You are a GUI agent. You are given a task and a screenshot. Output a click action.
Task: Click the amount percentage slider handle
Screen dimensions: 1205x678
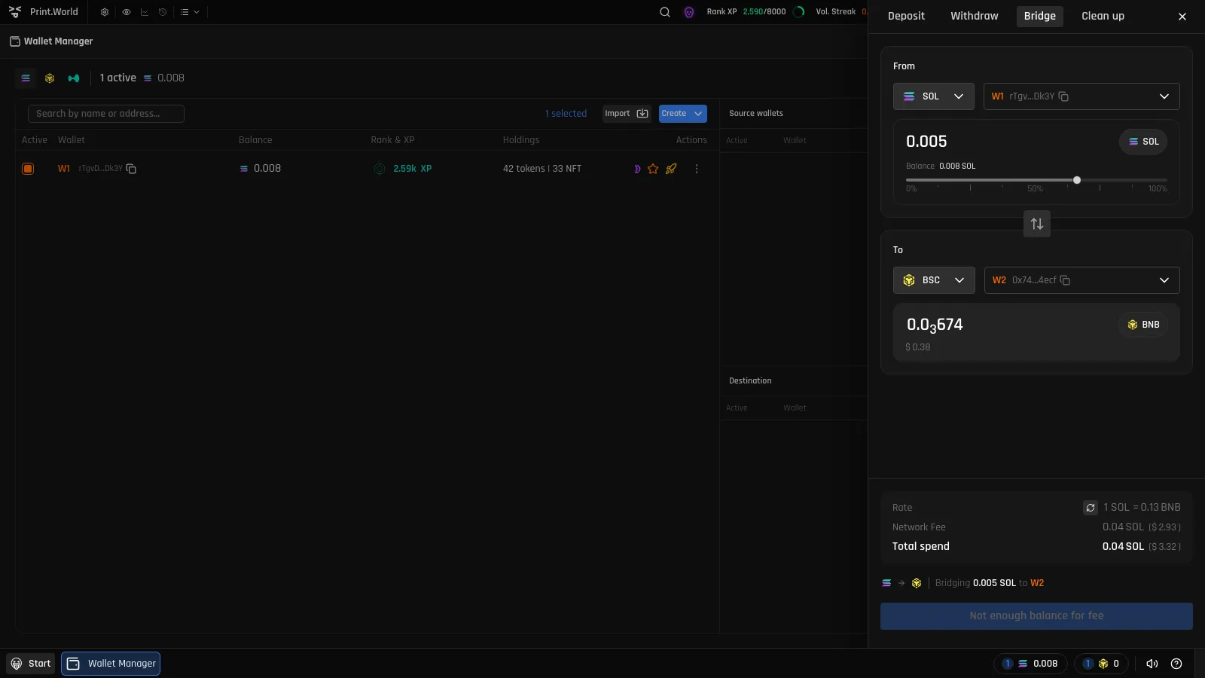[1077, 180]
